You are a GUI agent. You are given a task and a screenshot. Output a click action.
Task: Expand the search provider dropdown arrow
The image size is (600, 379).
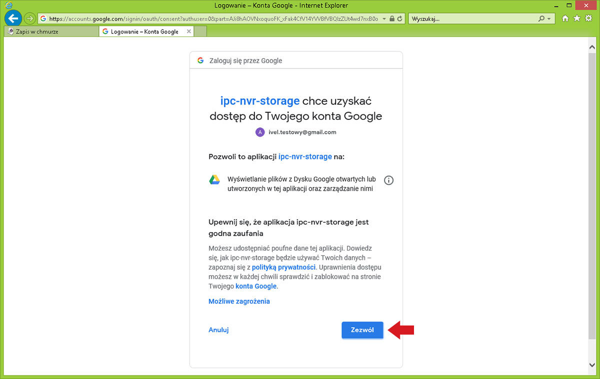[x=549, y=19]
